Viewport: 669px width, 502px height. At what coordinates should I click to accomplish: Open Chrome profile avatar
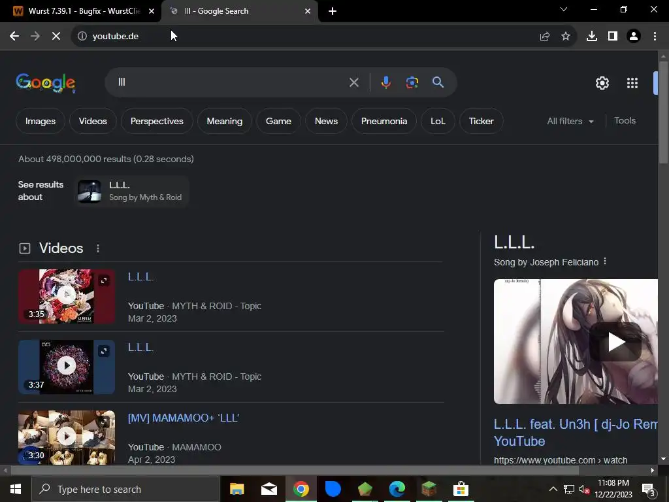click(x=634, y=37)
